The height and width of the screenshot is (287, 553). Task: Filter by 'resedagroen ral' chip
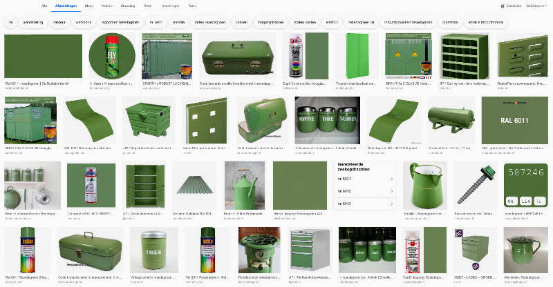[361, 22]
